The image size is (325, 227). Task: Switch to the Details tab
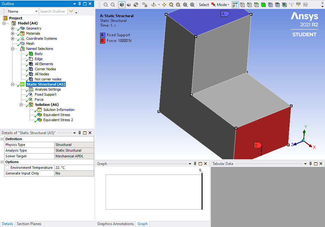coord(7,224)
